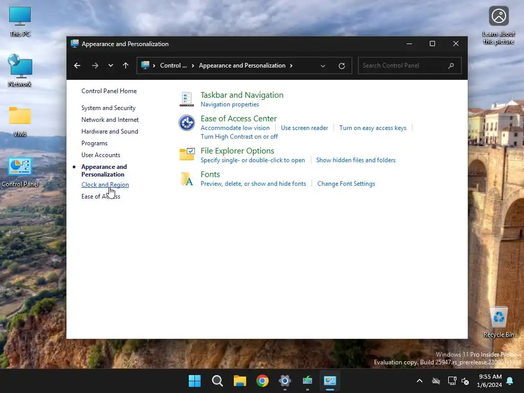Click the taskbar app with green arrow icon
This screenshot has height=393, width=524.
(308, 381)
